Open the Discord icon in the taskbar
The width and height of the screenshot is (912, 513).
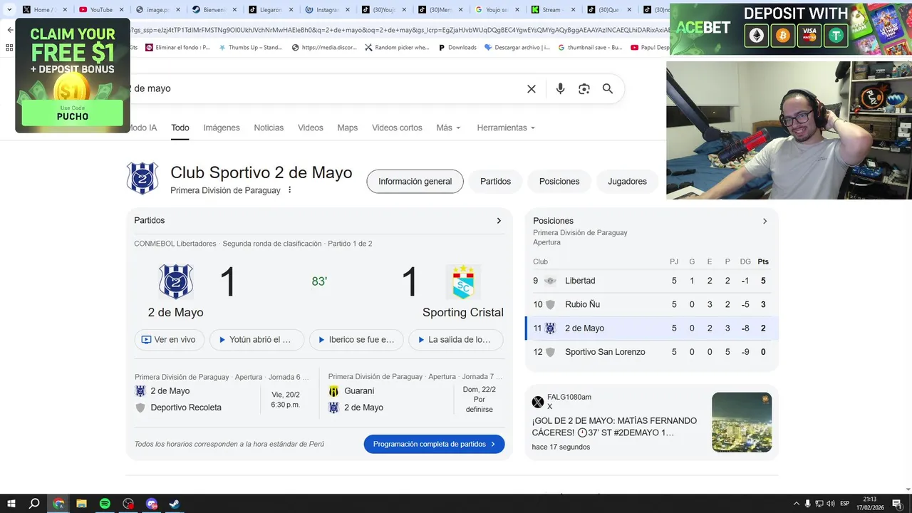[151, 504]
